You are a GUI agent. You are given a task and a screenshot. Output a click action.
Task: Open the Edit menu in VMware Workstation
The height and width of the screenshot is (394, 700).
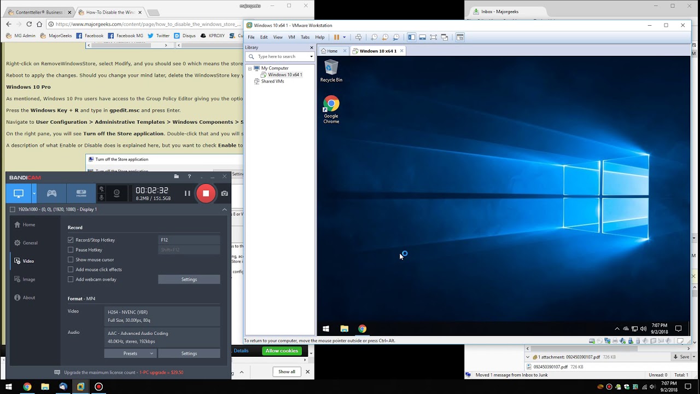pyautogui.click(x=264, y=37)
